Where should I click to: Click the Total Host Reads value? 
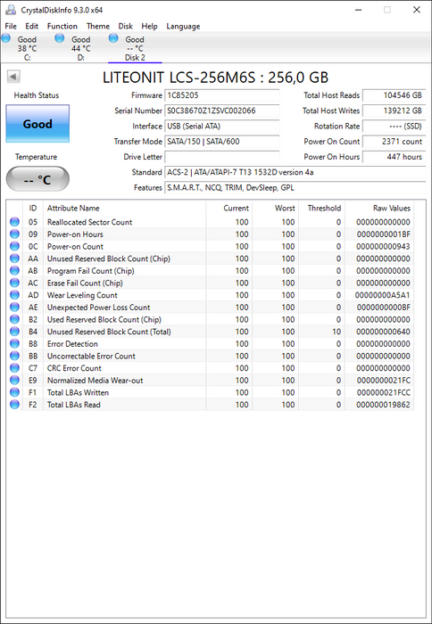[394, 95]
